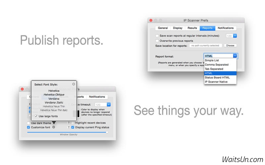Screen dimensions: 265x165
Task: Enable saving scan reports at regular intervals
Action: coord(157,36)
